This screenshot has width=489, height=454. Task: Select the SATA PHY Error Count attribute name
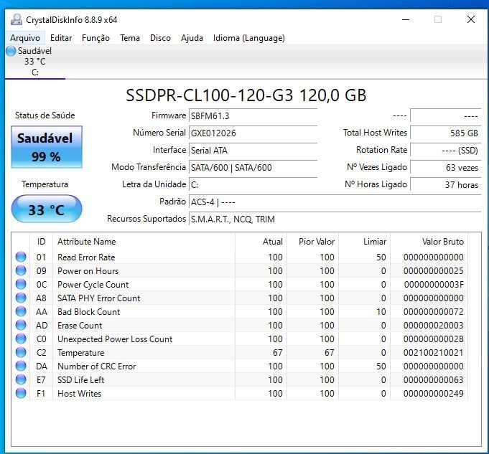tap(99, 298)
